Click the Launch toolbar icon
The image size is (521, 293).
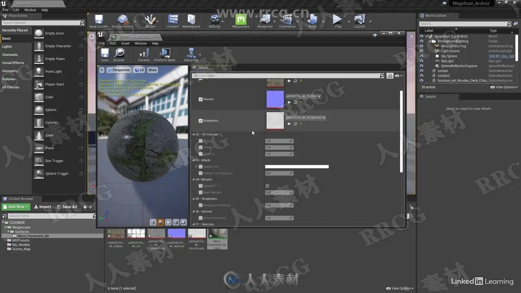359,22
